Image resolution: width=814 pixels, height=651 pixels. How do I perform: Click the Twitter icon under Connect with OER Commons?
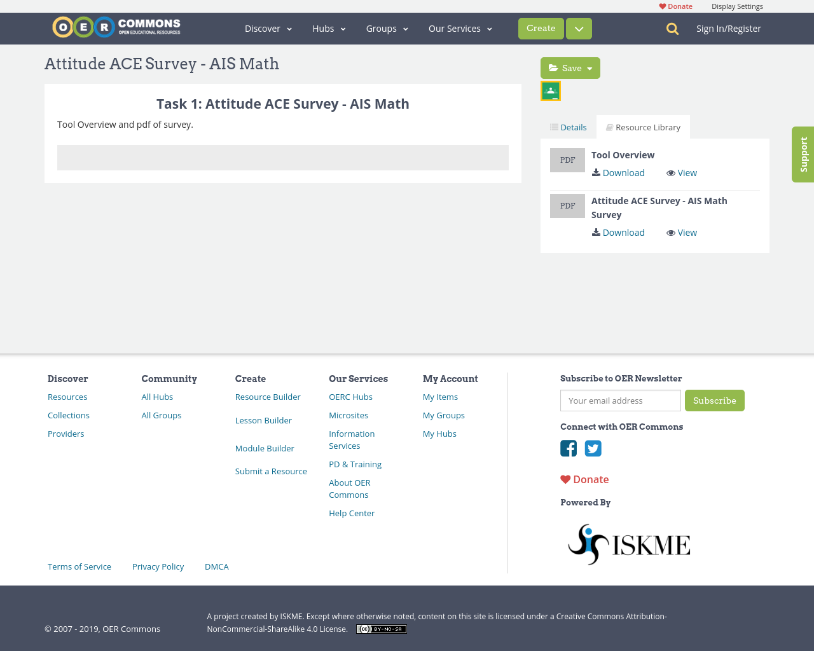click(593, 448)
